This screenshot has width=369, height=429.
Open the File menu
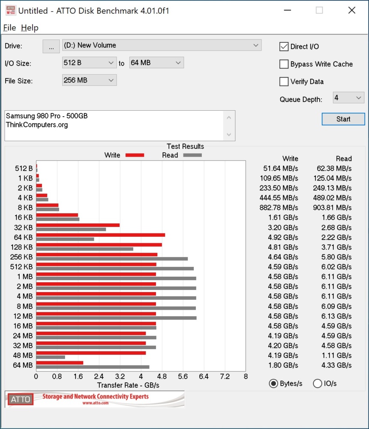(x=9, y=27)
